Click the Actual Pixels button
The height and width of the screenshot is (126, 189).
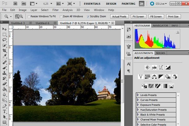click(x=119, y=16)
